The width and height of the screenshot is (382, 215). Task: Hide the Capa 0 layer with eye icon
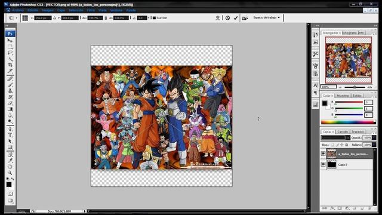[323, 165]
